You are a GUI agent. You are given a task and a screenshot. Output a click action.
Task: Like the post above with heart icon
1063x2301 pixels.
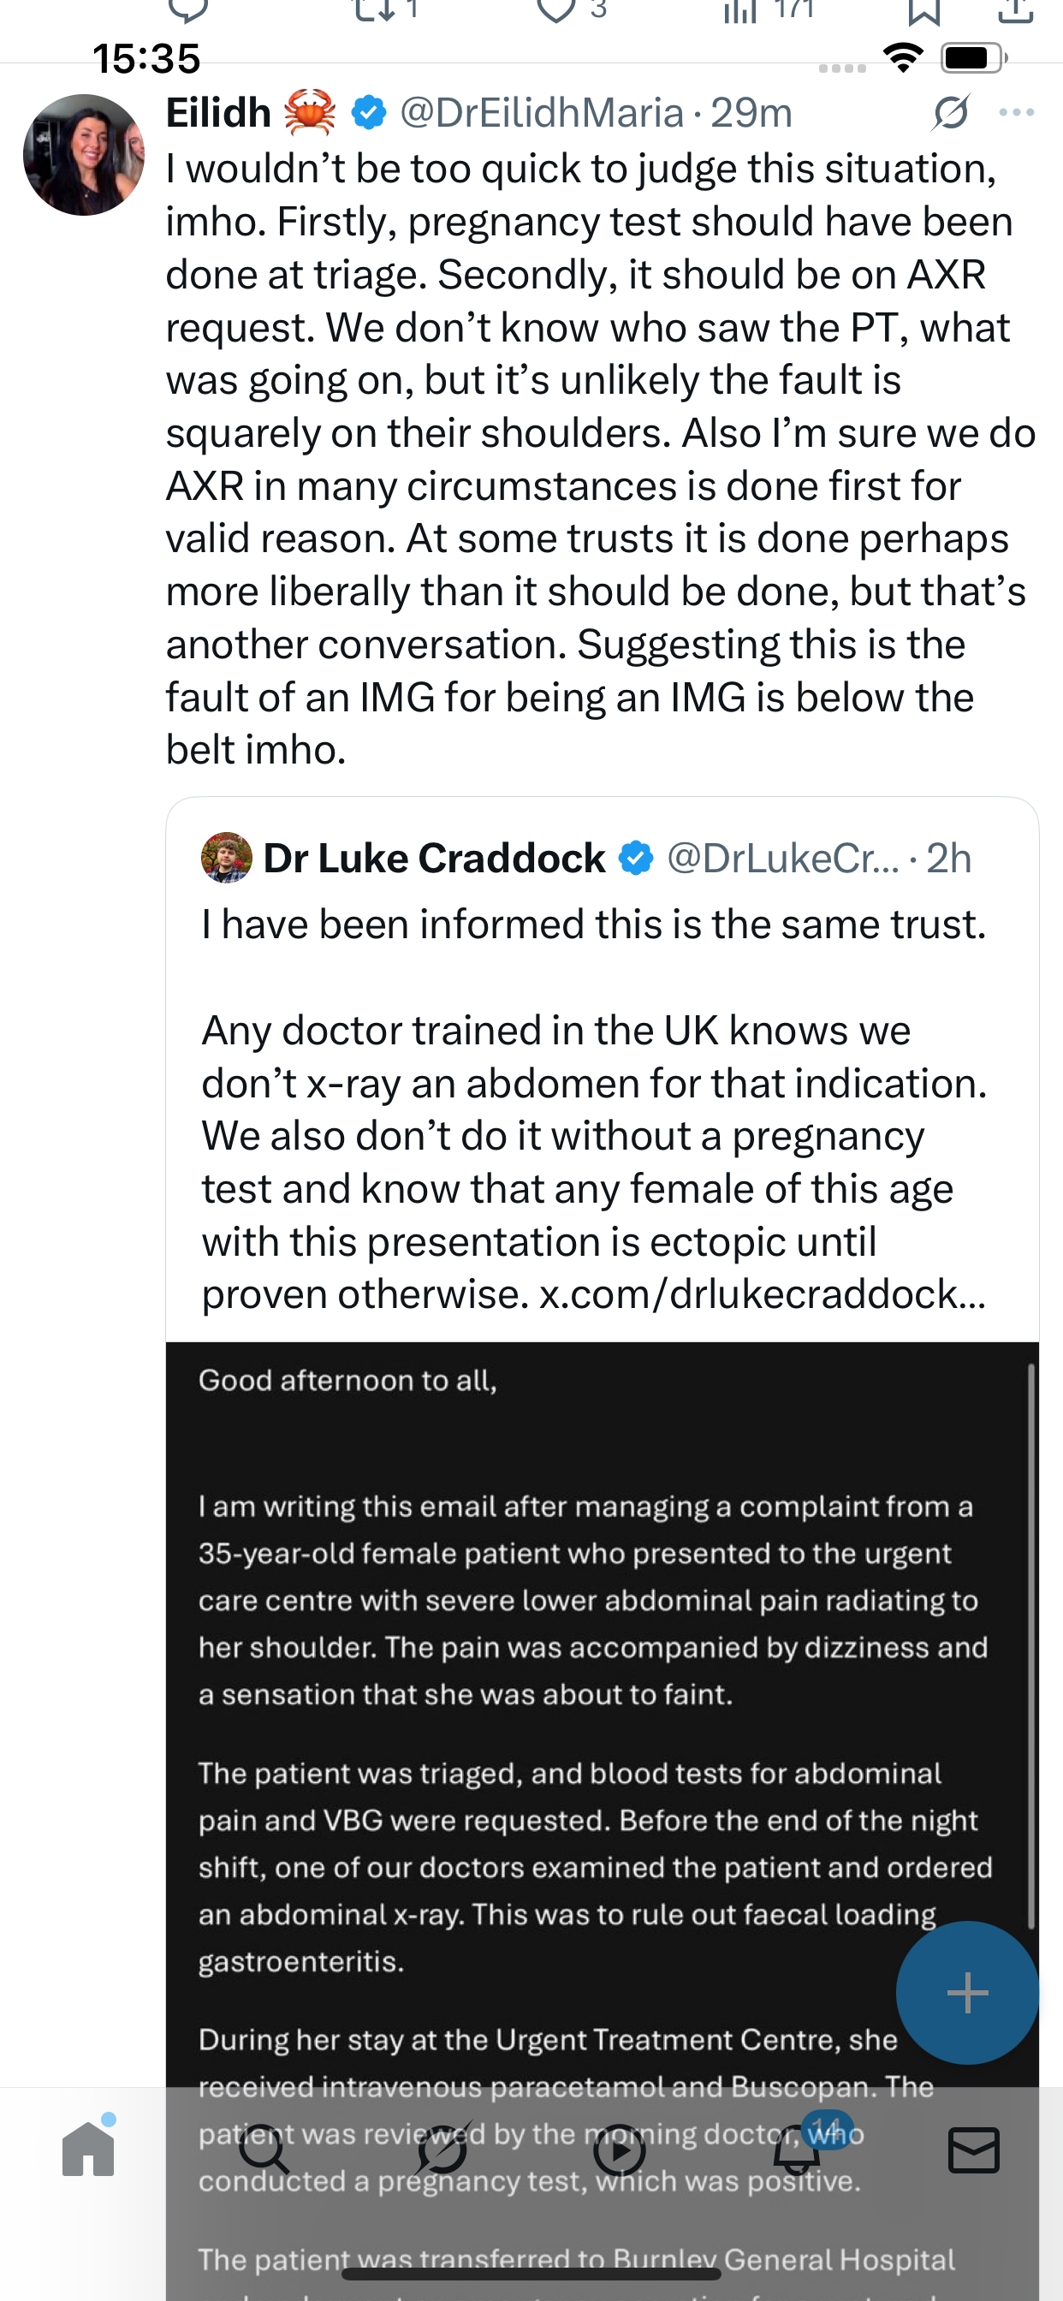click(555, 11)
